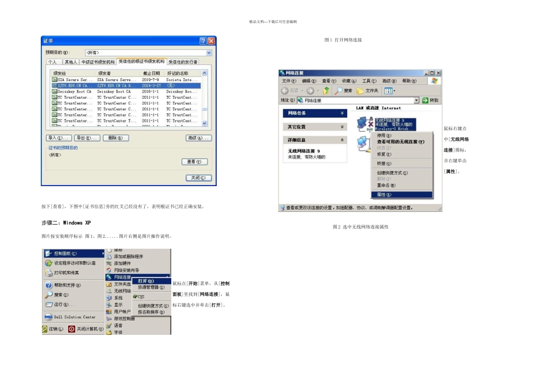
Task: Click the Back arrow icon in toolbar
Action: coord(284,91)
